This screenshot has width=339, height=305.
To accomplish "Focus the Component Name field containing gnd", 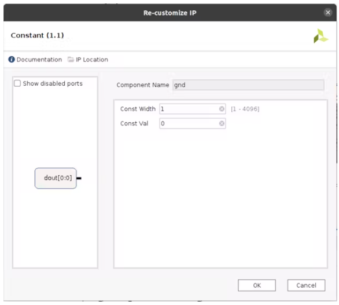I will click(248, 85).
